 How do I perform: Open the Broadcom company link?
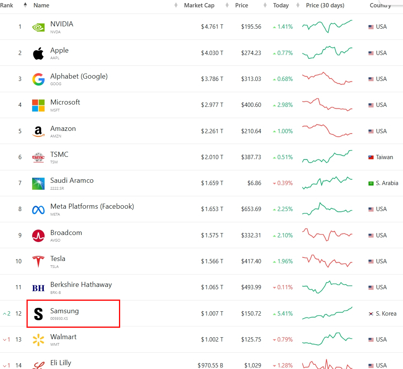[66, 233]
